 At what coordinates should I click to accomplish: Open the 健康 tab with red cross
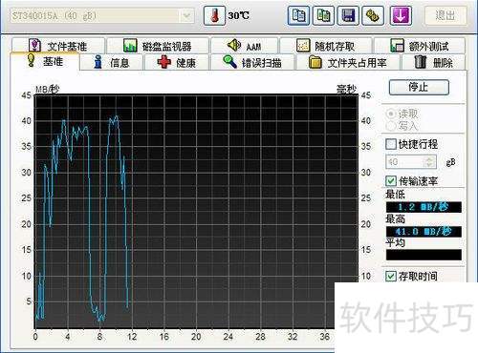pos(177,62)
